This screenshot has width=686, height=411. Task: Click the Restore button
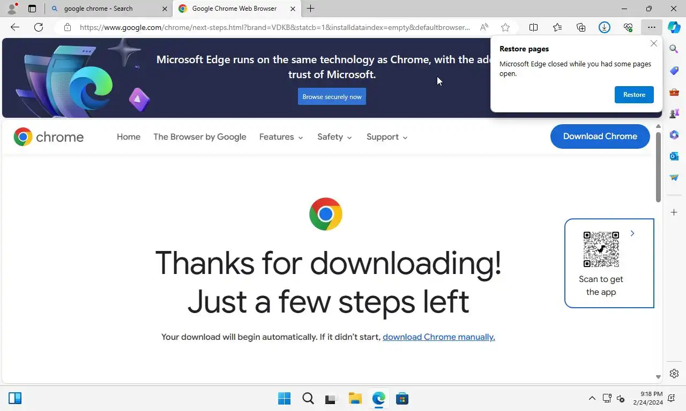[634, 95]
